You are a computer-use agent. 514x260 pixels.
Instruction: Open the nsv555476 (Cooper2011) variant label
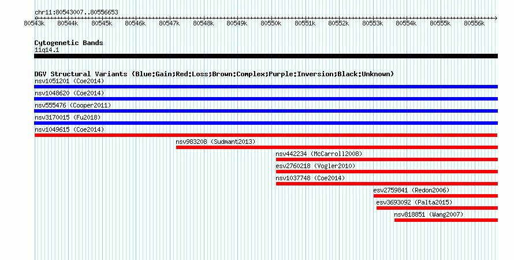[x=73, y=105]
